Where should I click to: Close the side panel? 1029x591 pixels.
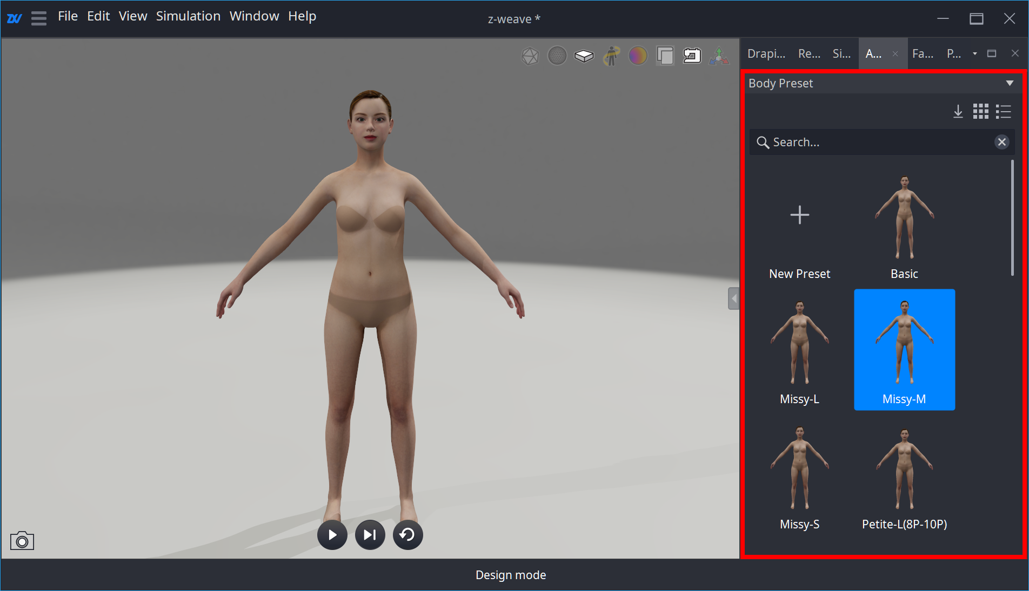(1015, 53)
